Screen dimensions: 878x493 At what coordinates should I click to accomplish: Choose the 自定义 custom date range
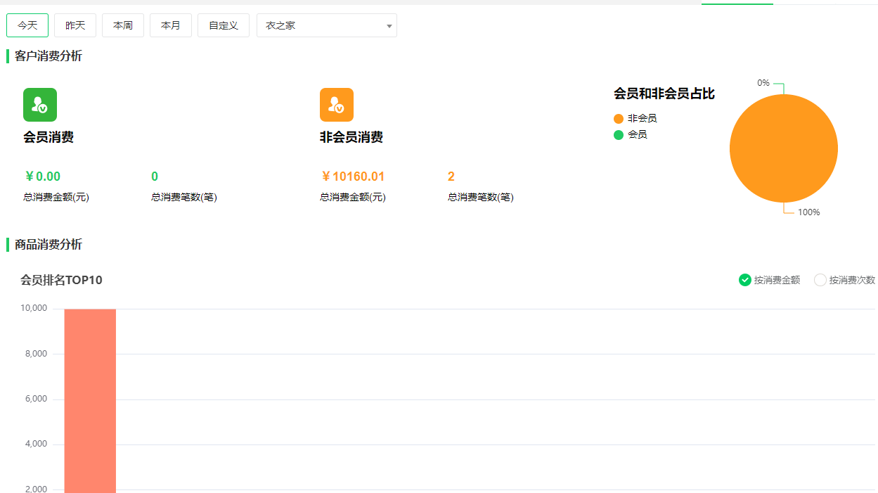pyautogui.click(x=224, y=25)
